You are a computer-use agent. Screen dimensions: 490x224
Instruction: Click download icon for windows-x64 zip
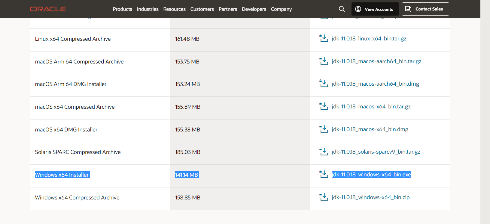tap(324, 197)
